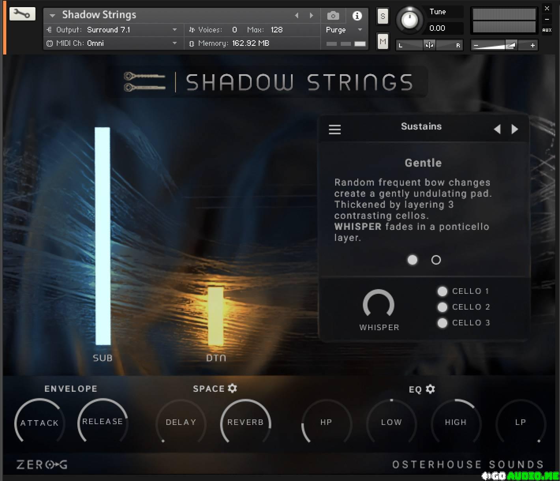Click the Voices 0 readout
Screen dimensions: 560x481
coord(213,30)
